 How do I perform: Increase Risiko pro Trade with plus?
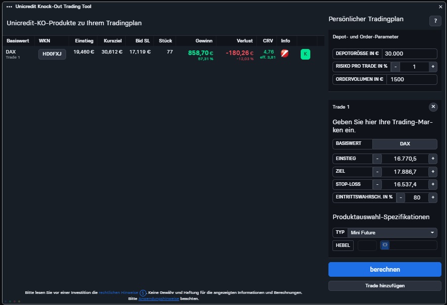click(x=433, y=67)
